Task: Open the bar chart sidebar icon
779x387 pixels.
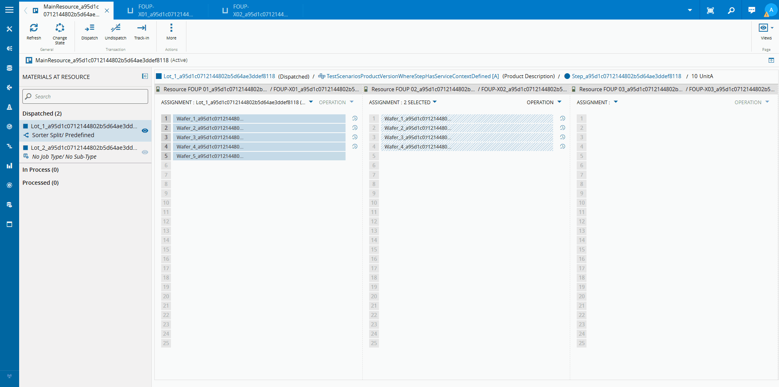Action: [9, 166]
